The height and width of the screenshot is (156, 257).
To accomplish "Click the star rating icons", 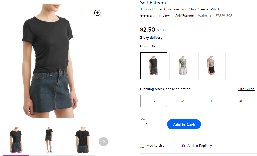I will (147, 16).
